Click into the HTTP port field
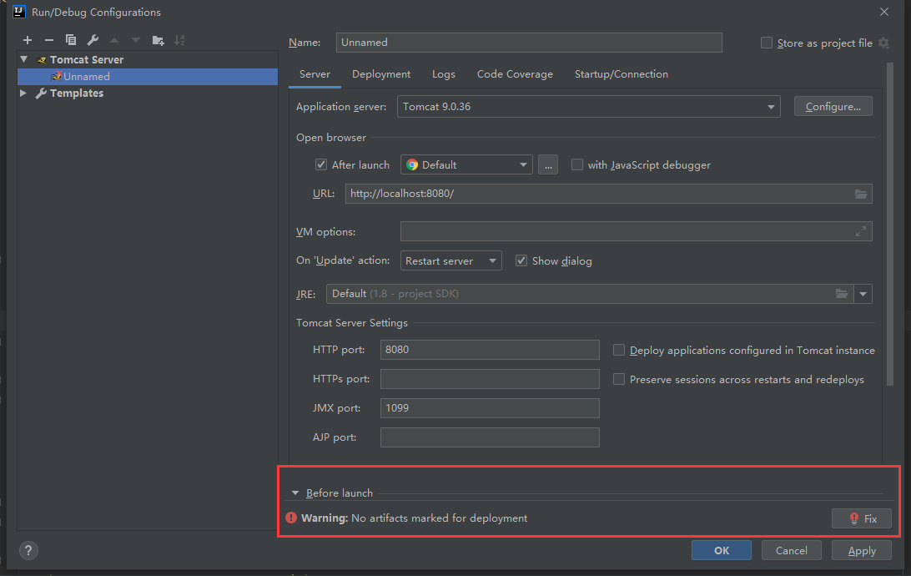The width and height of the screenshot is (911, 576). tap(489, 350)
